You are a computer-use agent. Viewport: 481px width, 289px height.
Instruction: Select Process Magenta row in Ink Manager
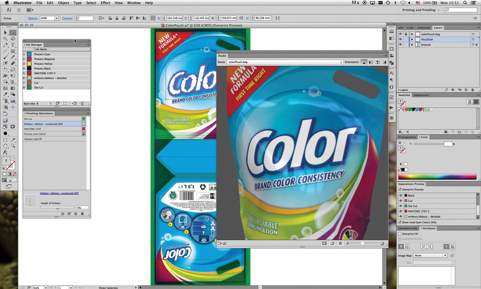pos(57,59)
